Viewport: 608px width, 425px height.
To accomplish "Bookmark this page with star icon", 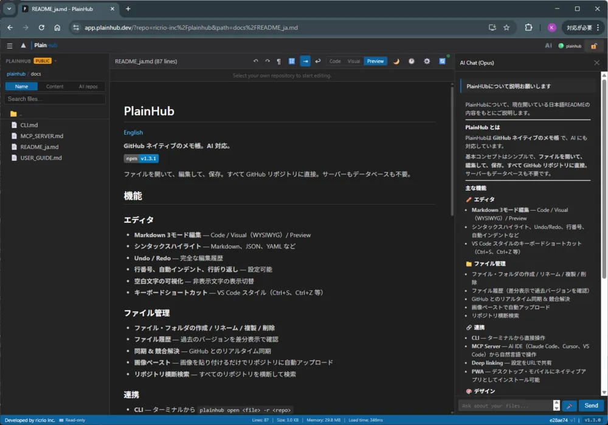I will click(x=506, y=27).
